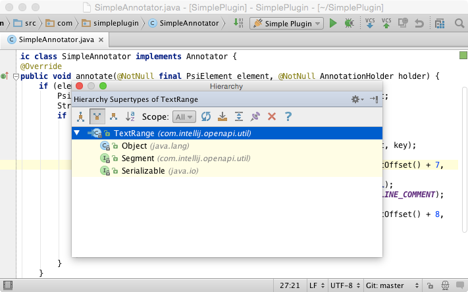Collapse the TextRange tree node
The height and width of the screenshot is (292, 468).
[77, 133]
